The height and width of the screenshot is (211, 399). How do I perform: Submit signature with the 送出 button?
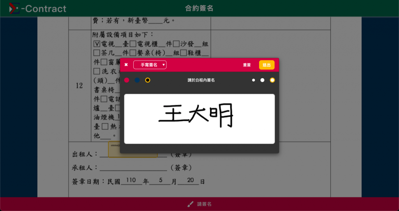click(x=267, y=65)
